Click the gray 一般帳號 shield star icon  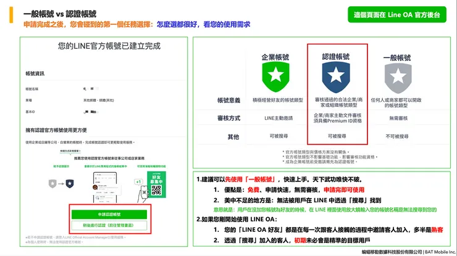pyautogui.click(x=398, y=78)
